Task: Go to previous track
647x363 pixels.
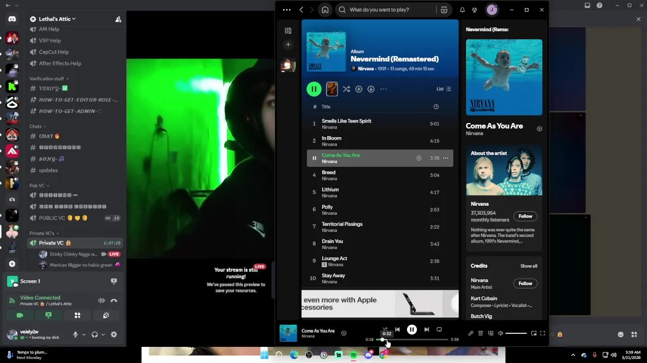Action: pyautogui.click(x=397, y=330)
